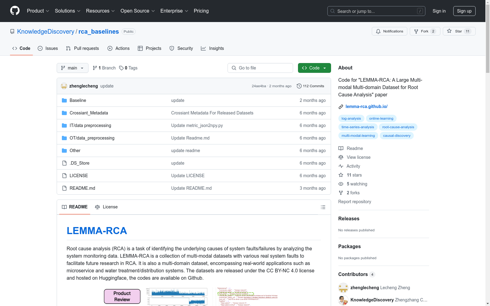Open the main branch selector dropdown
The image size is (490, 306).
tap(73, 68)
